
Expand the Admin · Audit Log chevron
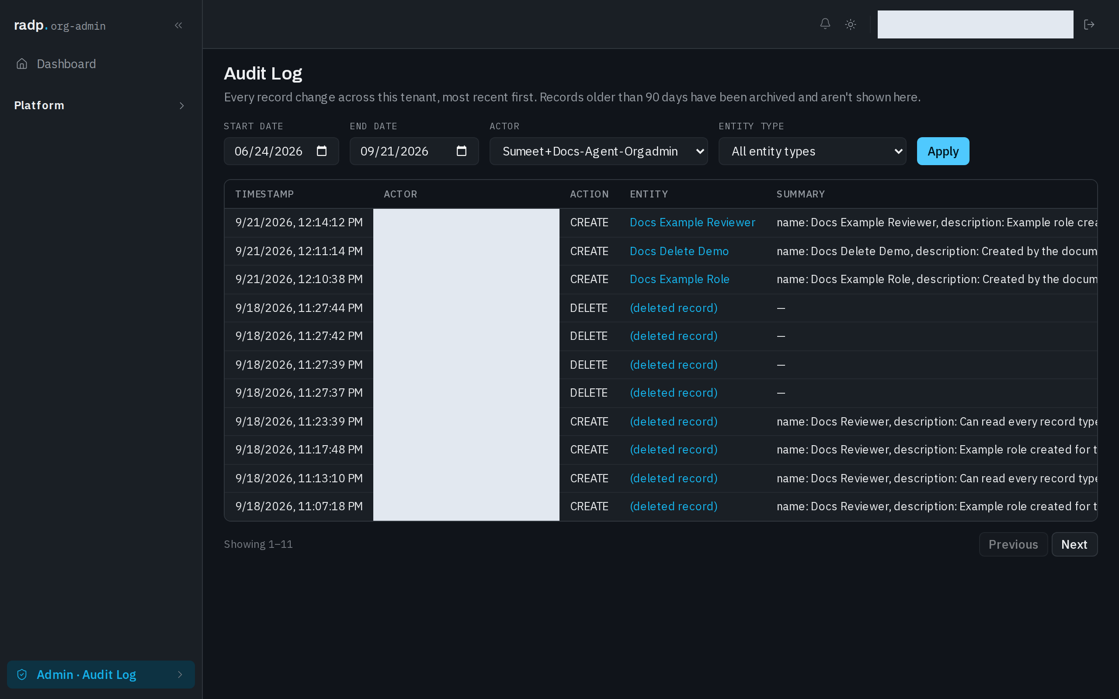pos(180,675)
